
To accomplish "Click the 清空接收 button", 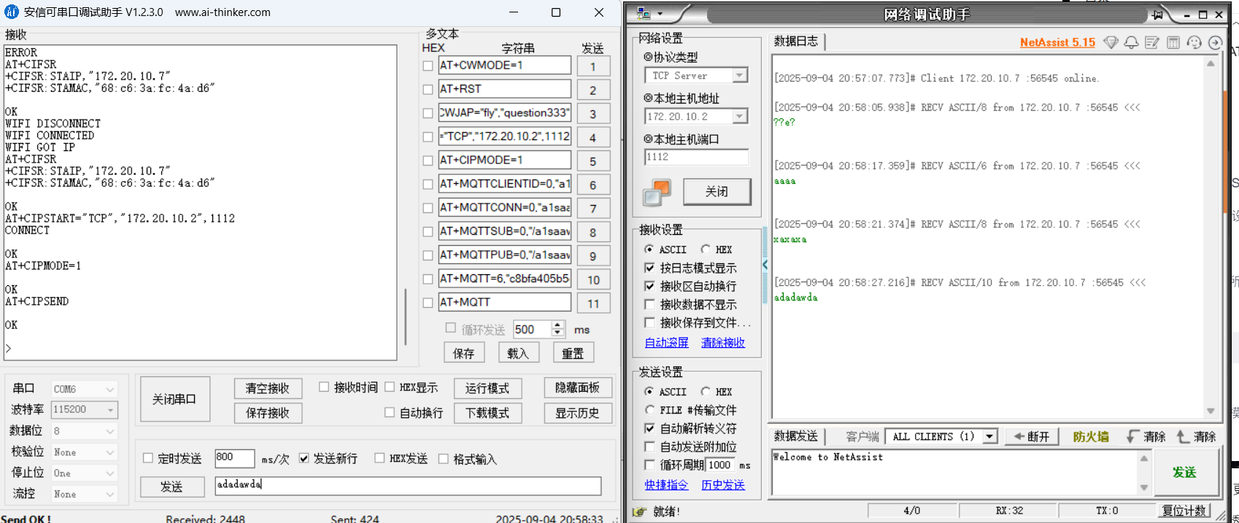I will 267,388.
